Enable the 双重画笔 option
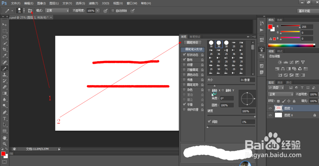Image resolution: width=319 pixels, height=166 pixels. pyautogui.click(x=184, y=70)
